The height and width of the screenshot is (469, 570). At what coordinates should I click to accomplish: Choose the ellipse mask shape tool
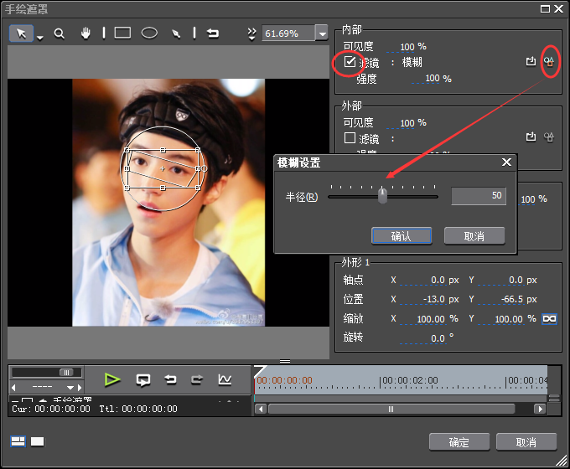pyautogui.click(x=149, y=33)
